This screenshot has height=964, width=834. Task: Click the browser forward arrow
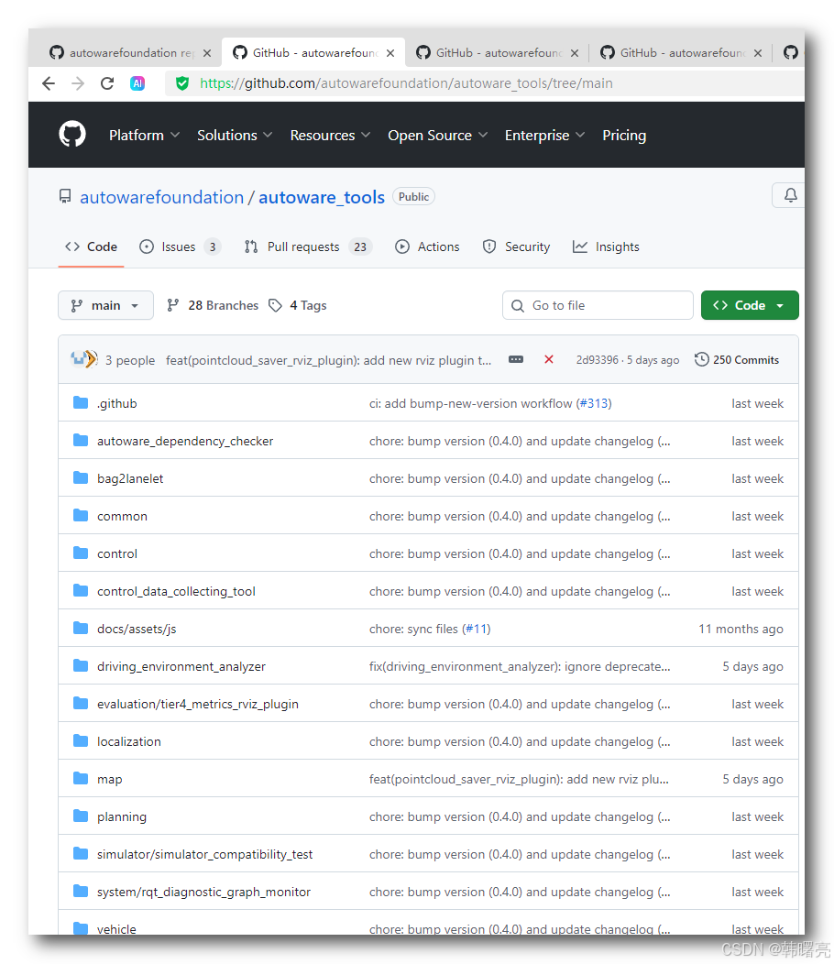click(x=78, y=83)
